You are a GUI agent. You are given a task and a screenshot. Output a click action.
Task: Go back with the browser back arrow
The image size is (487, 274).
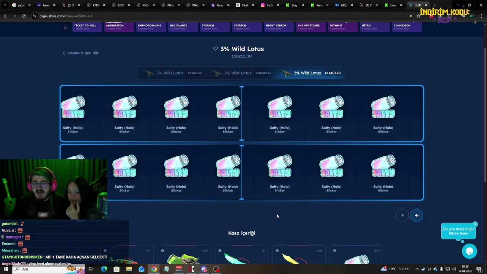coord(5,16)
